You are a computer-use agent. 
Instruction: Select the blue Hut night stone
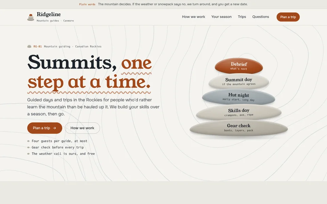tap(238, 97)
